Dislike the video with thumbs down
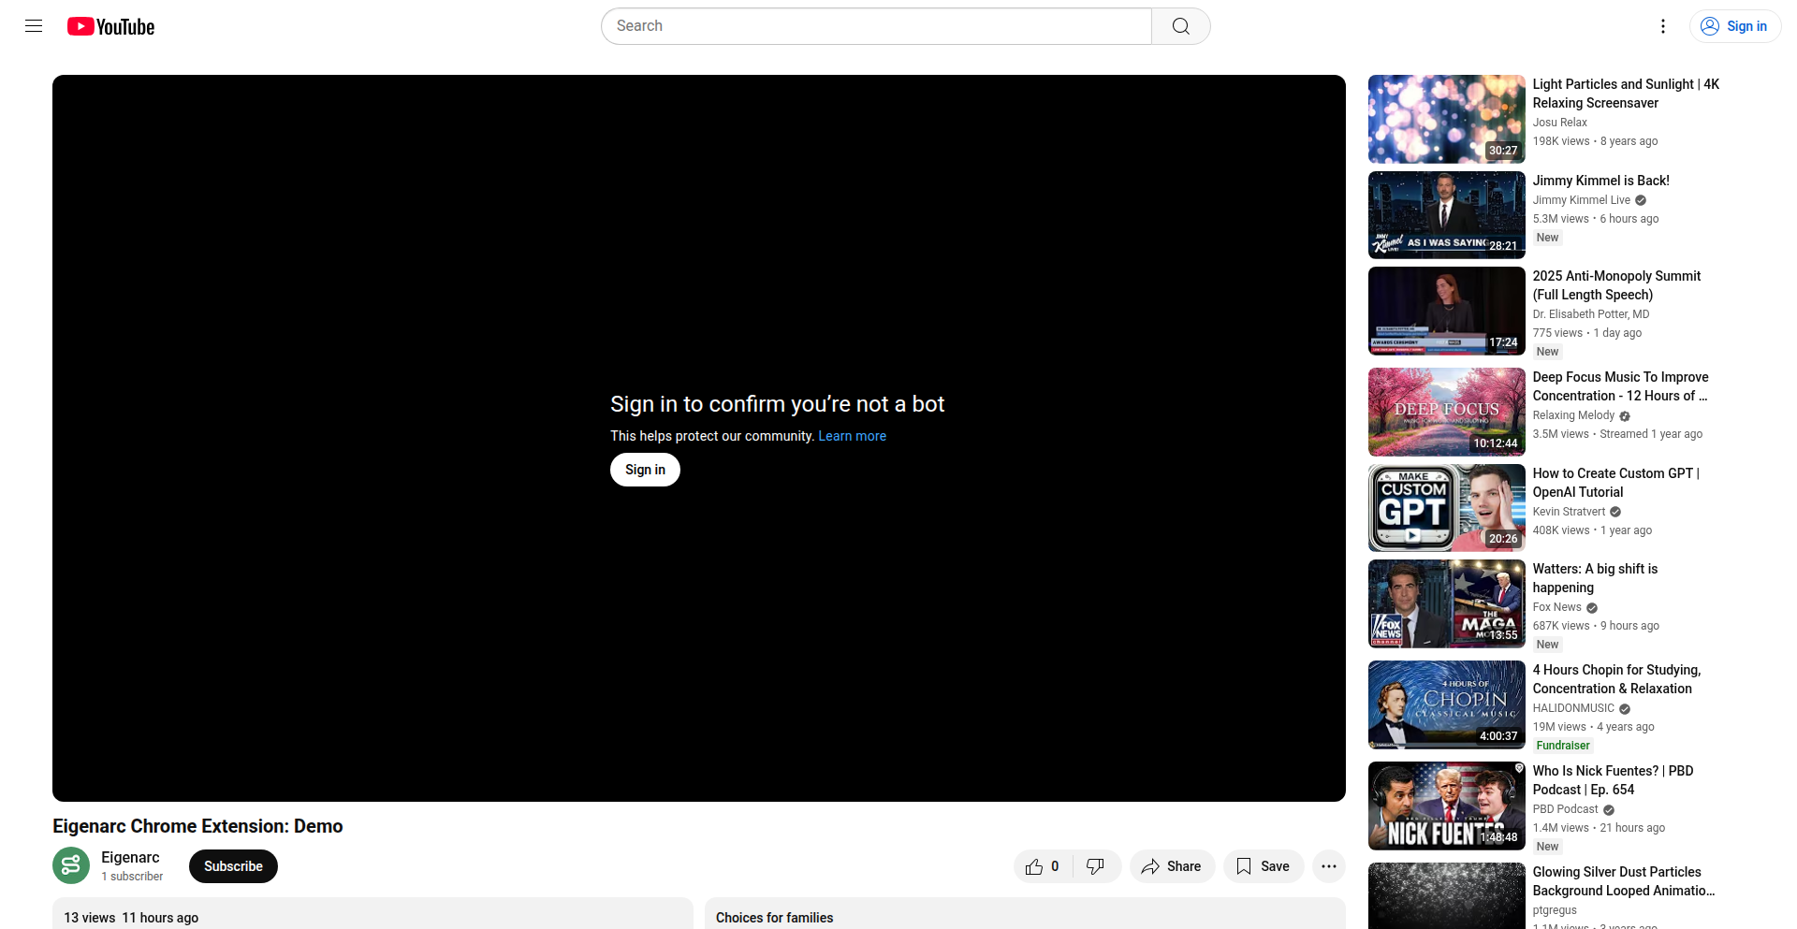The height and width of the screenshot is (929, 1797). [x=1096, y=866]
